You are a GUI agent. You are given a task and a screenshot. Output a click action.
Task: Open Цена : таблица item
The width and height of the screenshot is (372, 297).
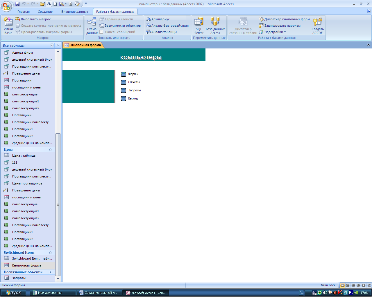click(28, 155)
